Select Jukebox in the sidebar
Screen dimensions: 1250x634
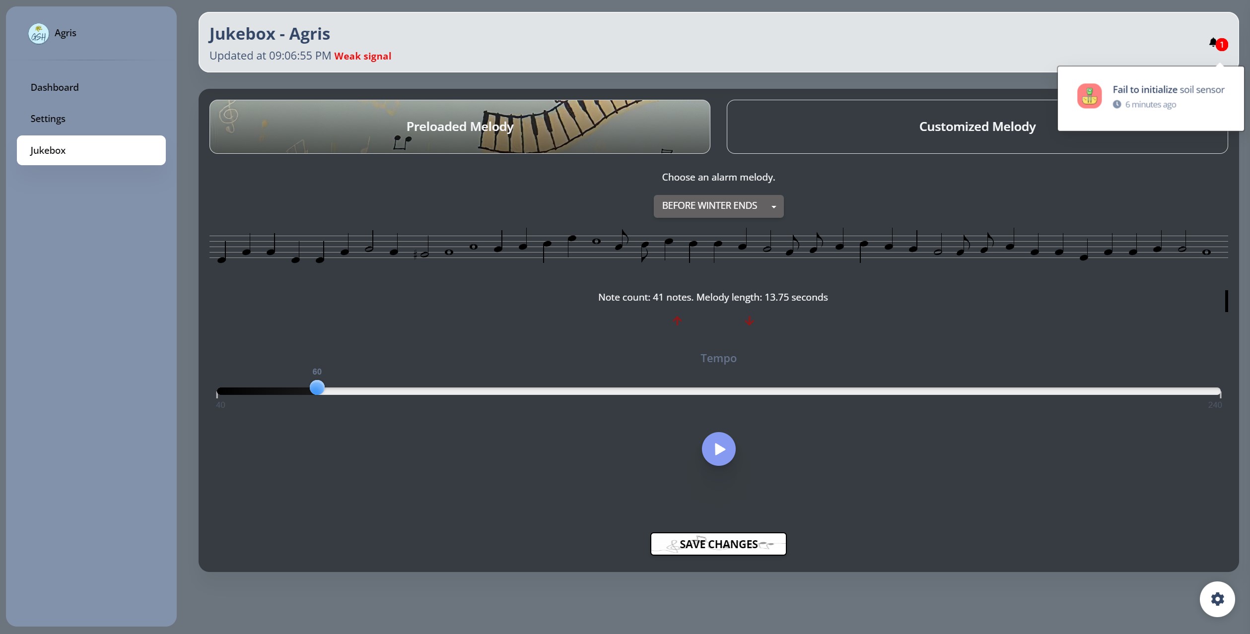point(91,150)
